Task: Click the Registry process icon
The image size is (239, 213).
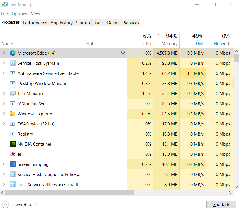Action: click(x=13, y=134)
